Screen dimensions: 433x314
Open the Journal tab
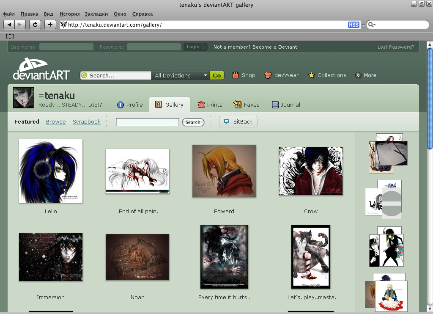point(286,105)
